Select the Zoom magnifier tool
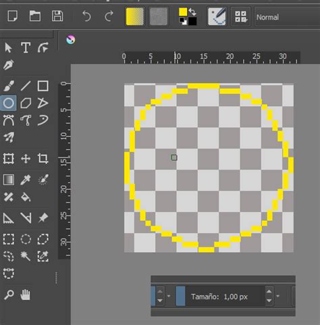 [9, 295]
